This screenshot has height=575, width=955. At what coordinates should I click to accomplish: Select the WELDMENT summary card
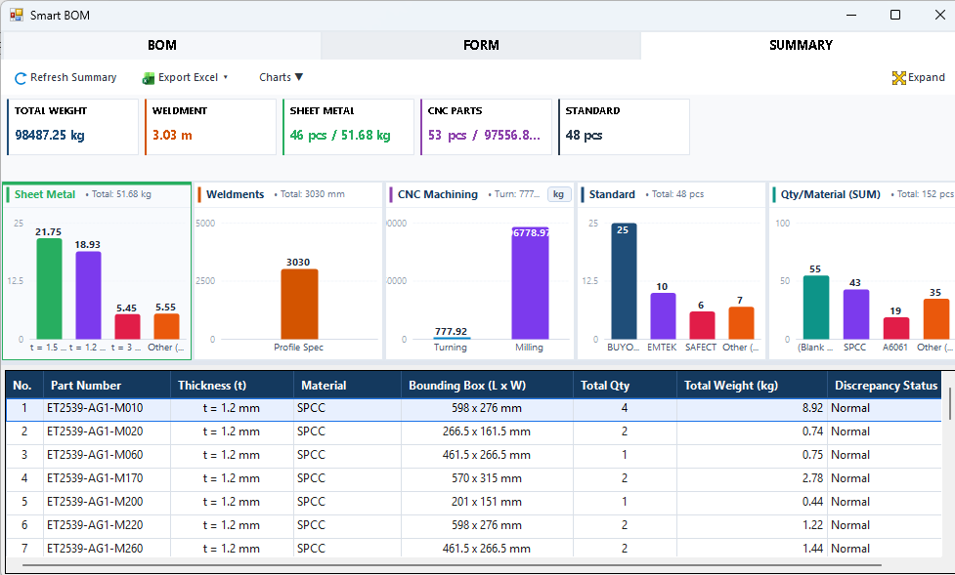210,127
